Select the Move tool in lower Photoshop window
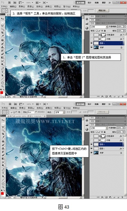 [3, 120]
